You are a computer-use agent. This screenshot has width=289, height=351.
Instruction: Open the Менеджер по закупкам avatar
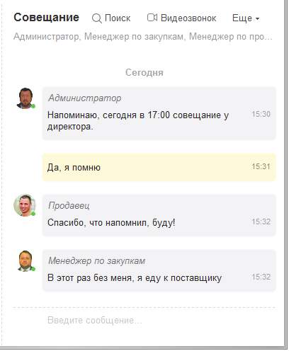25,261
